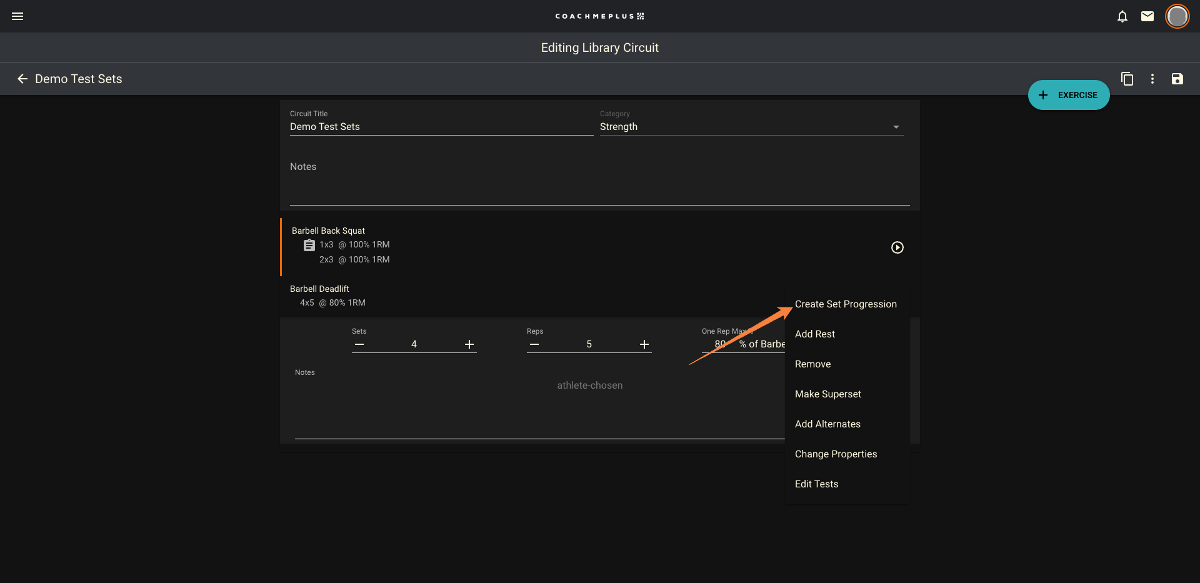Select Edit Tests menu option
This screenshot has width=1200, height=583.
(x=816, y=484)
